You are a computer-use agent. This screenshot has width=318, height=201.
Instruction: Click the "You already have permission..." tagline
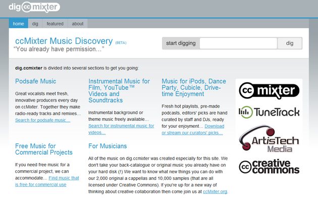(59, 49)
